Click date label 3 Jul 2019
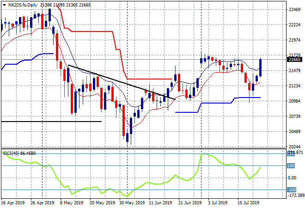The height and width of the screenshot is (208, 305). 218,203
